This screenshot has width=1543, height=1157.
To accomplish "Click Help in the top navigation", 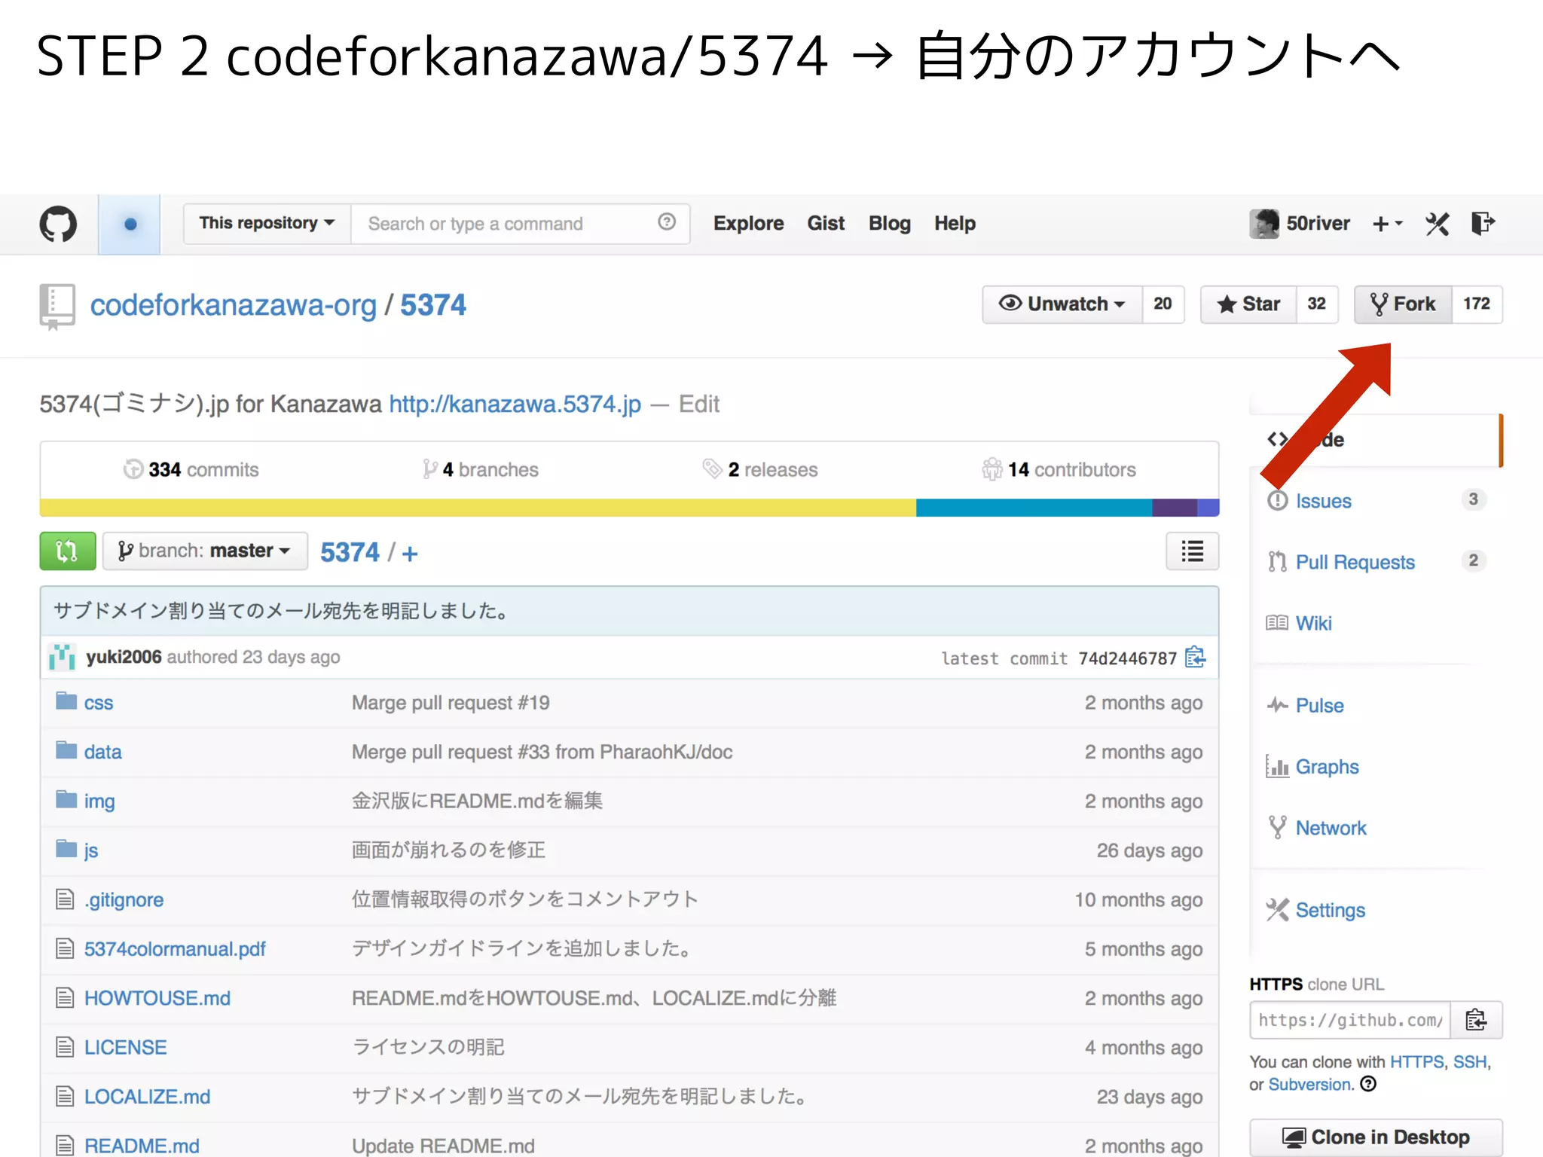I will (x=955, y=224).
